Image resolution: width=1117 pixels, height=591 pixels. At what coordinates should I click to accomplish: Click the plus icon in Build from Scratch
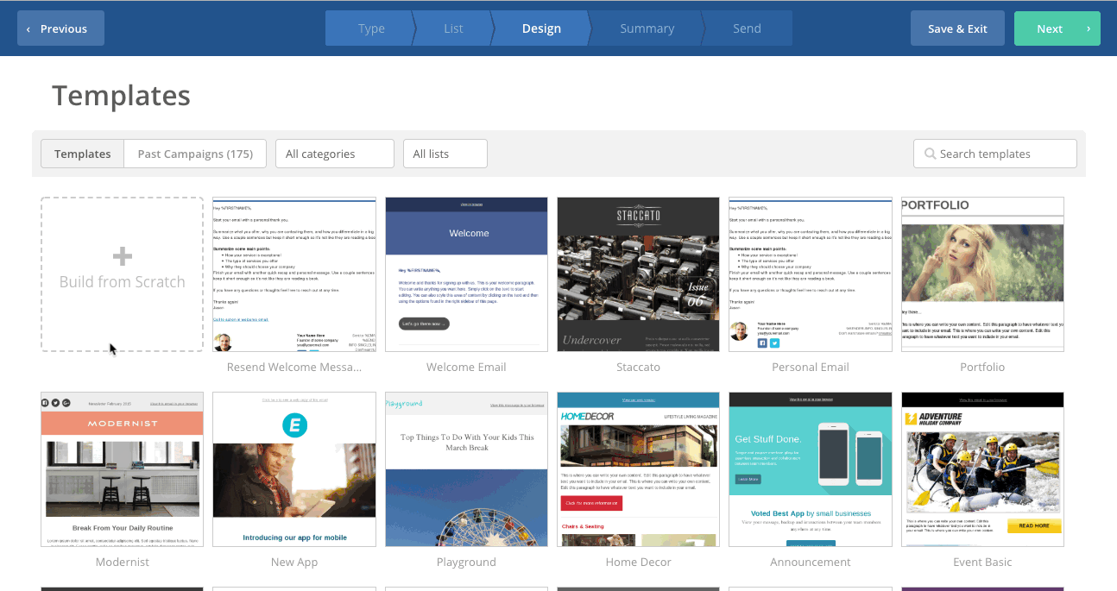pos(123,256)
